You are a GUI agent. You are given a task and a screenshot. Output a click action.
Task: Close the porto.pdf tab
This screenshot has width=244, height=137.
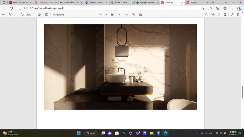click(183, 3)
